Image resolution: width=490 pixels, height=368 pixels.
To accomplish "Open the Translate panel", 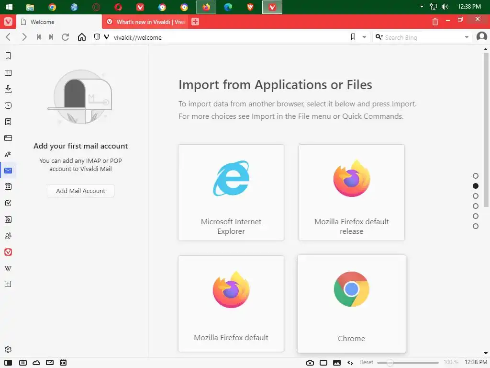I will [8, 154].
